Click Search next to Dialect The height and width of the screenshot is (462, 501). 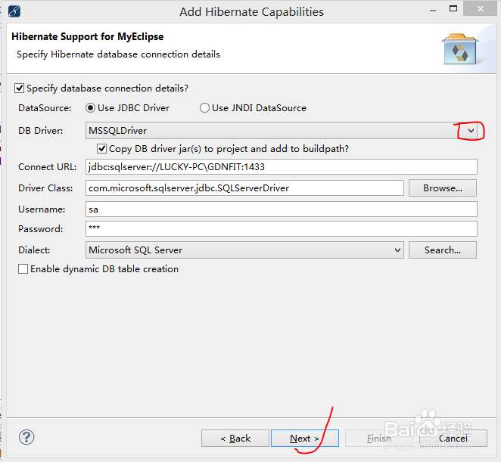click(x=442, y=250)
